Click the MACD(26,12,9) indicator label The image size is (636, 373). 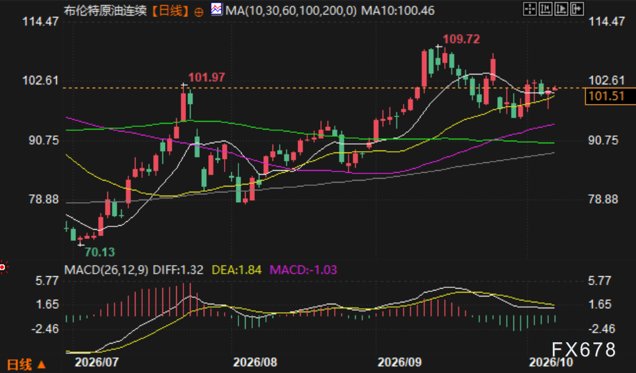point(106,270)
